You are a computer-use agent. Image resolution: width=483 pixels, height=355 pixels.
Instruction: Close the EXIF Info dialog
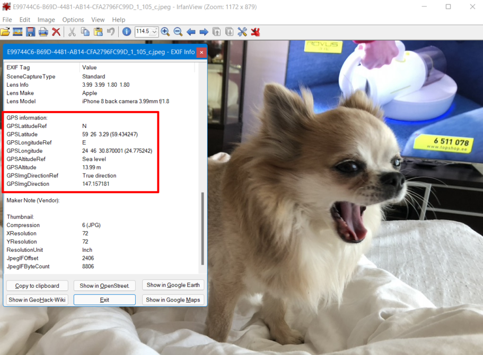[x=201, y=52]
